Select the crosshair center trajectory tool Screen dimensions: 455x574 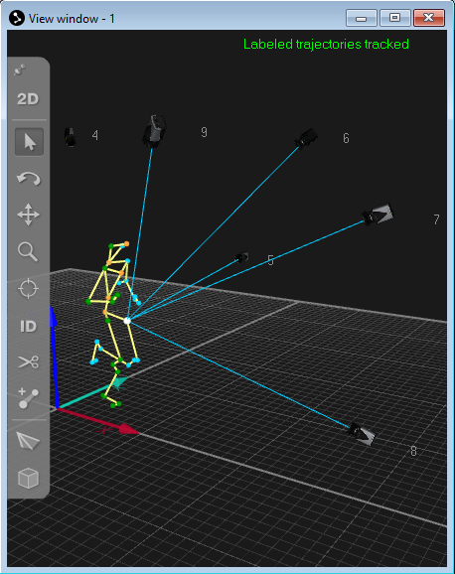click(28, 289)
